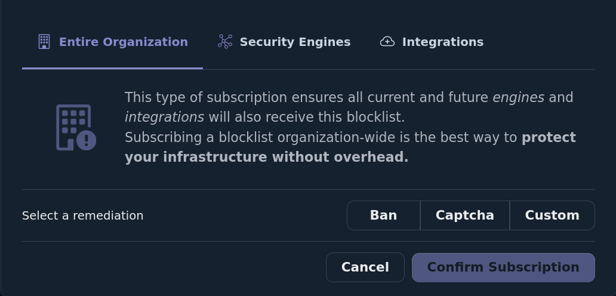Click the italic word 'engines' in description
This screenshot has height=296, width=616.
point(518,97)
